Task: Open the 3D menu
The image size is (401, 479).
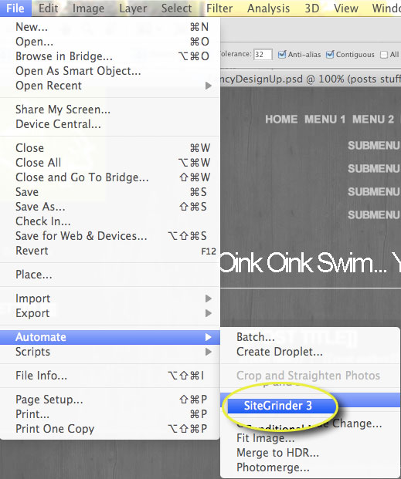Action: (x=312, y=8)
